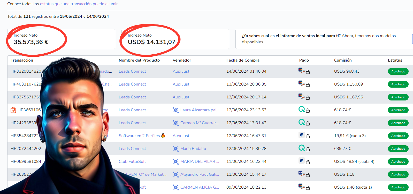
Task: Click the green Q payment icon beside 618,74 € Laura row
Action: [301, 109]
